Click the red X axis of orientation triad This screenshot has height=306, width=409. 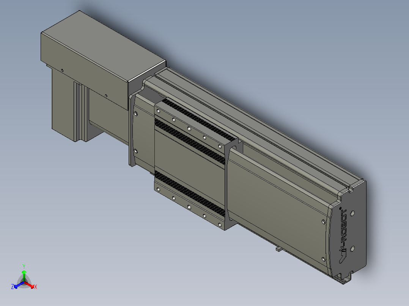[x=29, y=285]
